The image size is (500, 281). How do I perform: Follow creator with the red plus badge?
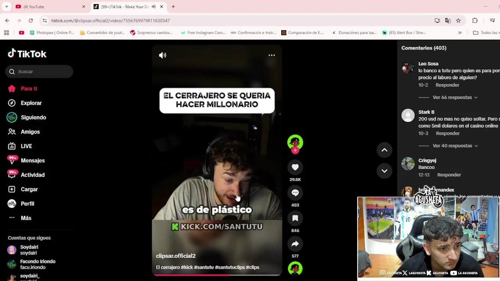pos(295,151)
